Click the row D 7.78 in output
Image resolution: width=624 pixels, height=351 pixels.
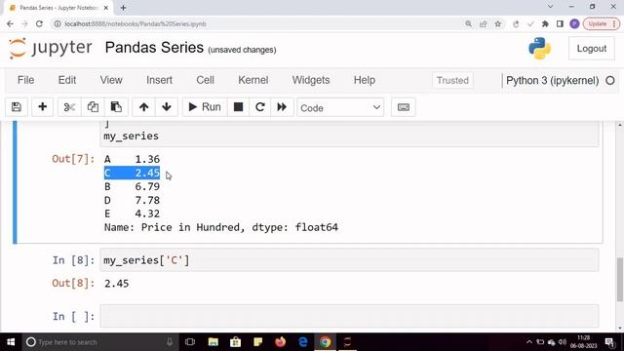click(x=132, y=200)
